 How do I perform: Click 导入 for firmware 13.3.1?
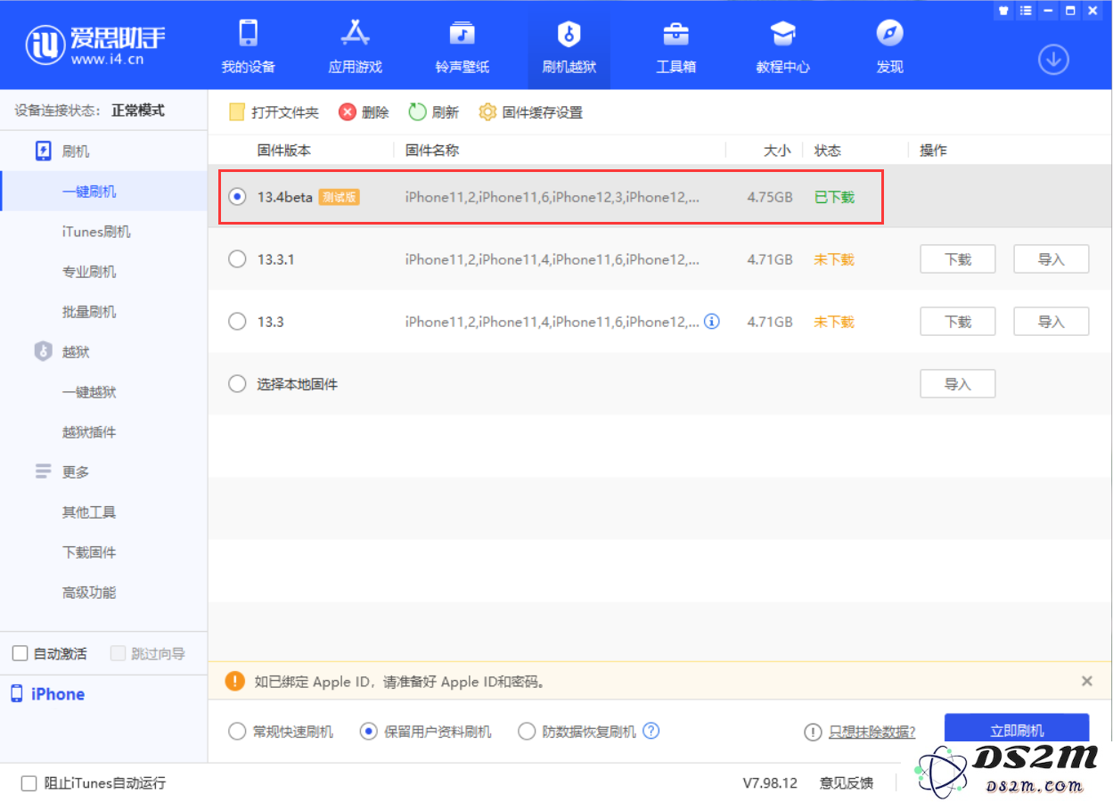pyautogui.click(x=1051, y=259)
